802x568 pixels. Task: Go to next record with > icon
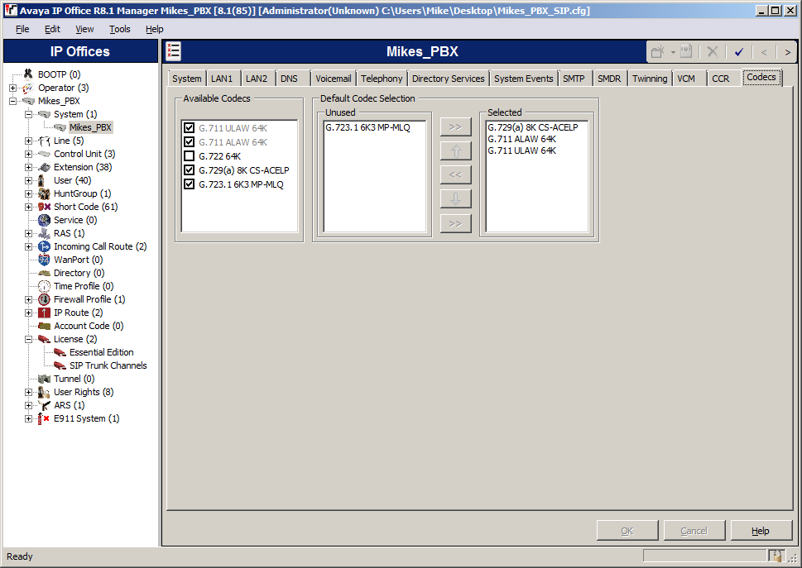point(787,52)
